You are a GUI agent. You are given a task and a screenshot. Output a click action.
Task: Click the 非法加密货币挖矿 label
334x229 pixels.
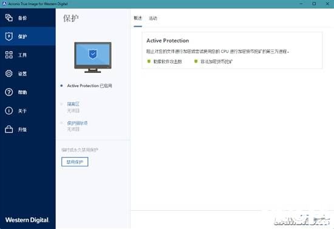217,61
